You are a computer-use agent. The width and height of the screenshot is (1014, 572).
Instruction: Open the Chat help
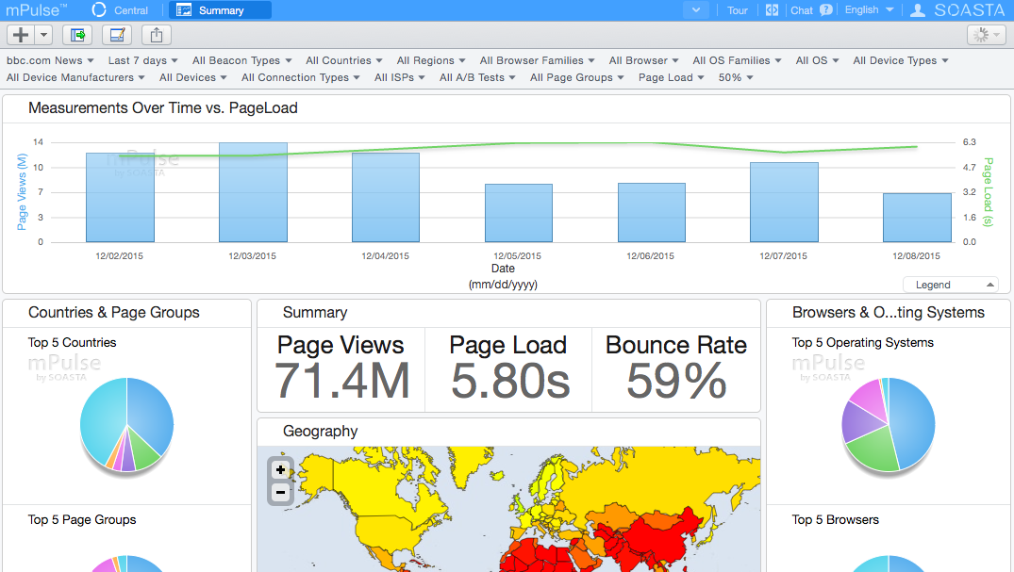pyautogui.click(x=801, y=10)
